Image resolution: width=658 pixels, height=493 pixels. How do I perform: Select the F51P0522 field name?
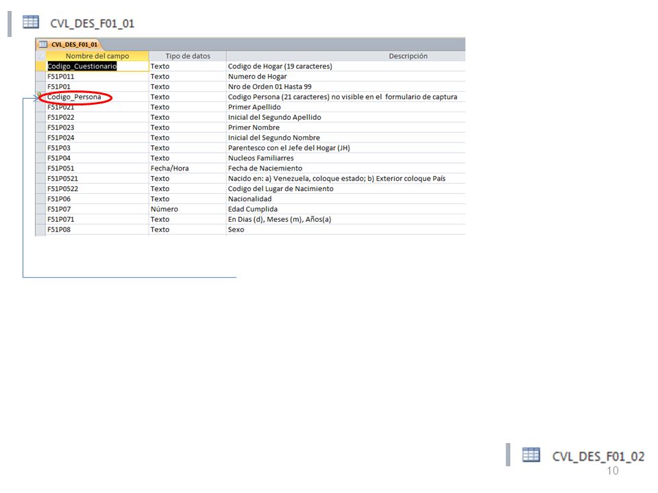[62, 189]
